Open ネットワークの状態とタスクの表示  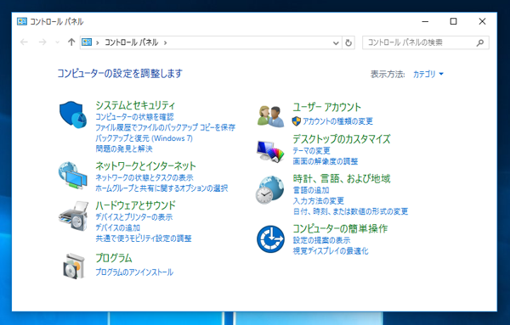[x=144, y=177]
